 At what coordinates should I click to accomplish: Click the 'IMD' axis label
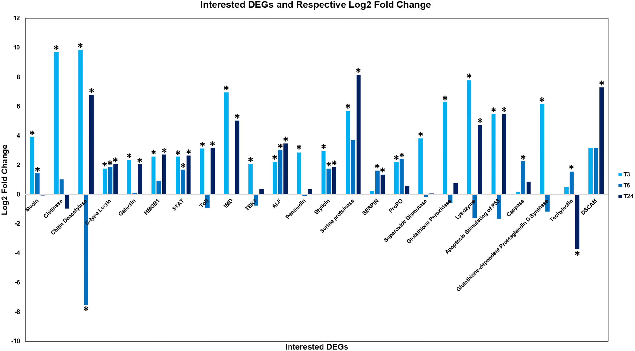pos(228,204)
